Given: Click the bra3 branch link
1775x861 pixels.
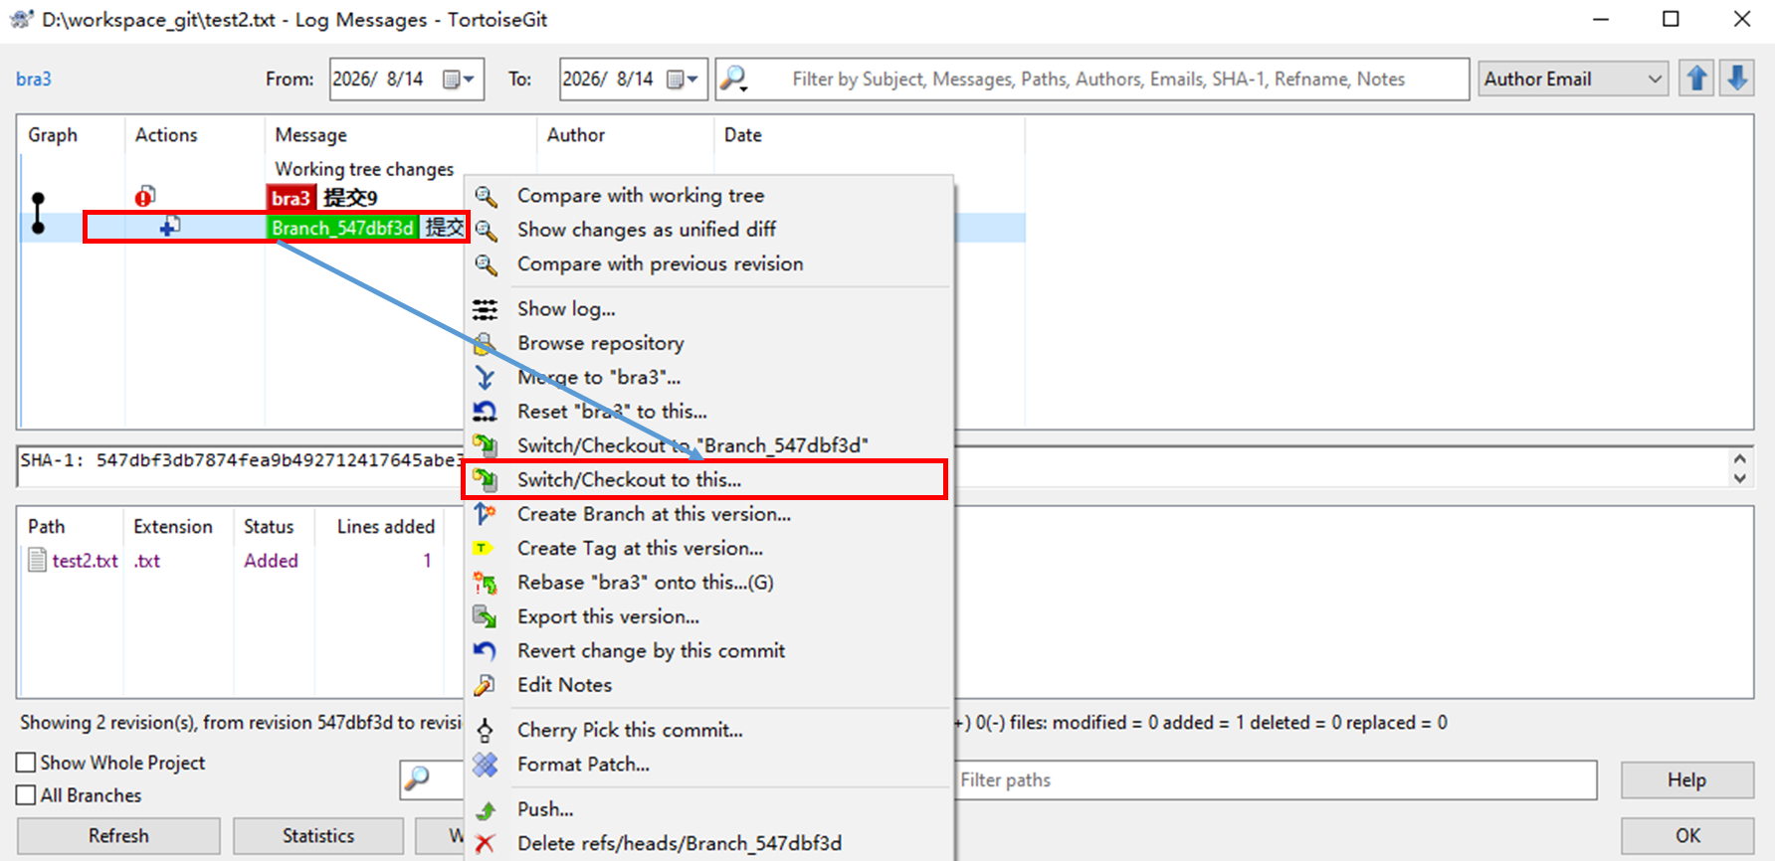Looking at the screenshot, I should pyautogui.click(x=34, y=80).
